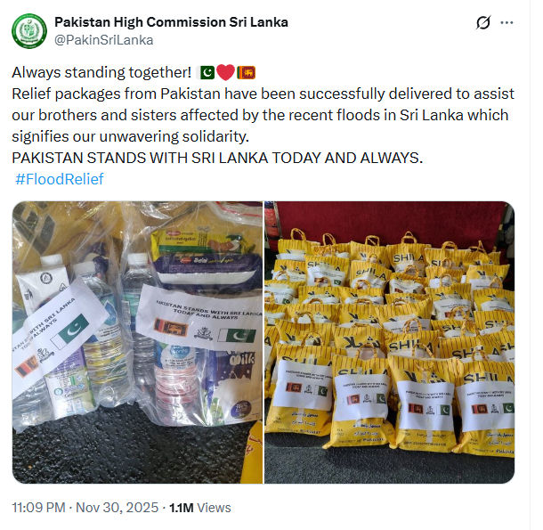The image size is (543, 530).
Task: Click the "Always standing together!" text
Action: [101, 73]
